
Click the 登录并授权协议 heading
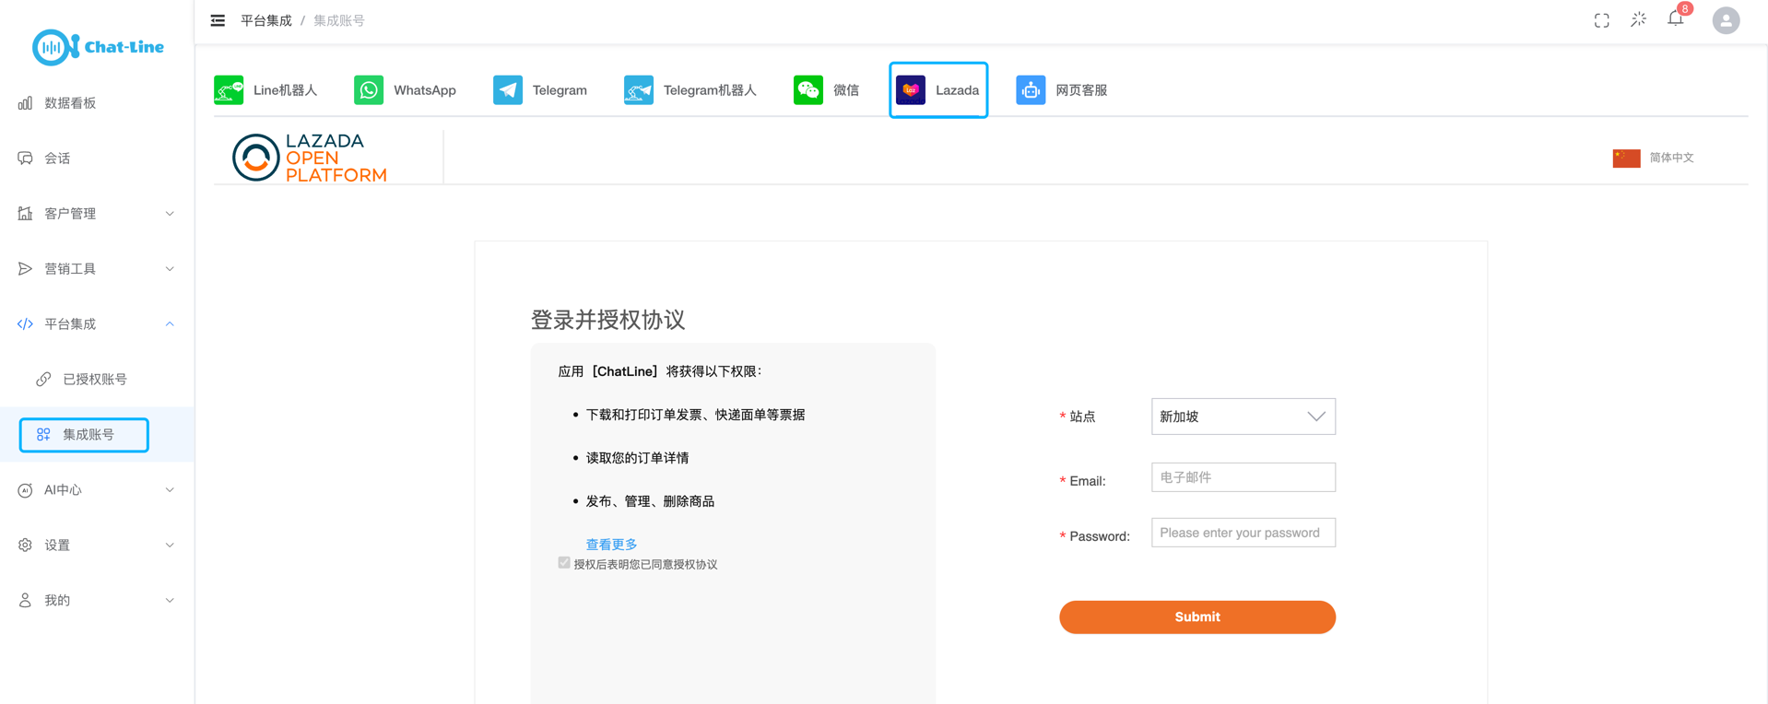click(x=607, y=320)
